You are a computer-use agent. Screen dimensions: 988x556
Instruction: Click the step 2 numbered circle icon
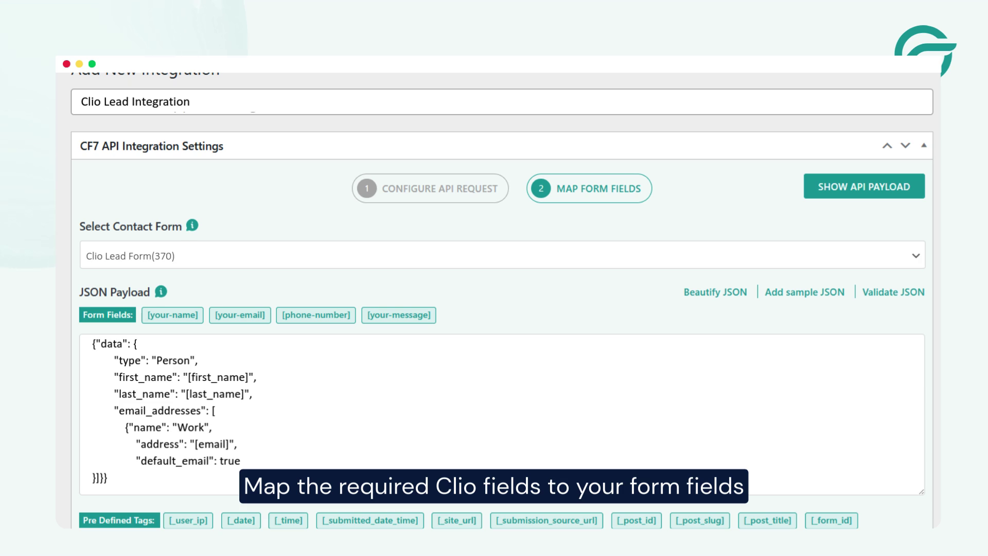coord(541,188)
